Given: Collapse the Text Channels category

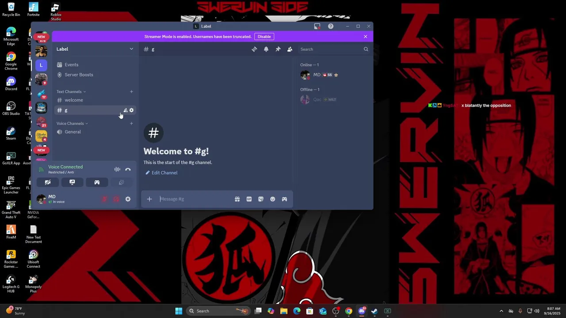Looking at the screenshot, I should (71, 91).
